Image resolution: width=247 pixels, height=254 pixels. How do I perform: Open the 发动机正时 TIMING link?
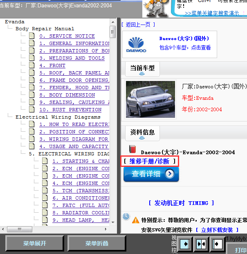(182, 203)
